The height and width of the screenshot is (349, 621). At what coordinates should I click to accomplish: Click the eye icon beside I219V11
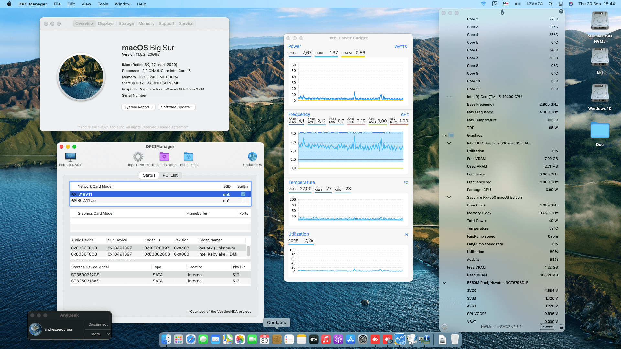click(74, 194)
